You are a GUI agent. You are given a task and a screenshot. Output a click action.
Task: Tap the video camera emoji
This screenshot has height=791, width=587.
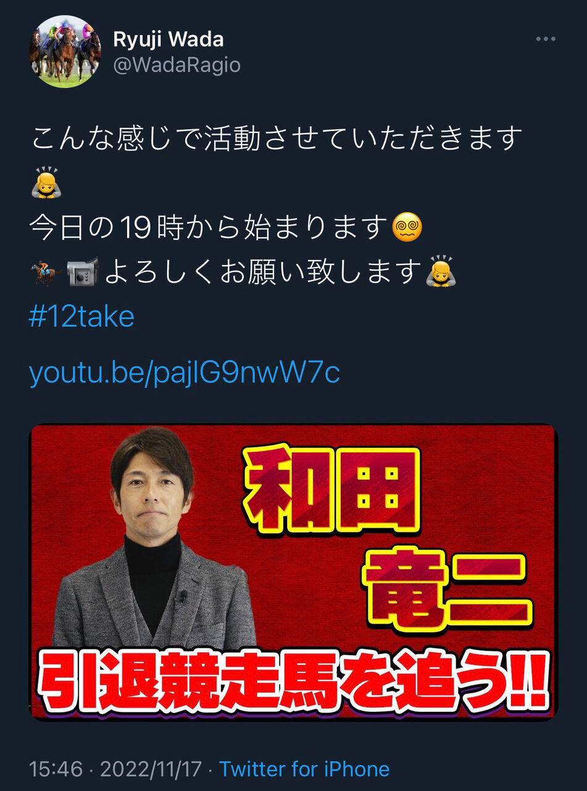(x=82, y=273)
